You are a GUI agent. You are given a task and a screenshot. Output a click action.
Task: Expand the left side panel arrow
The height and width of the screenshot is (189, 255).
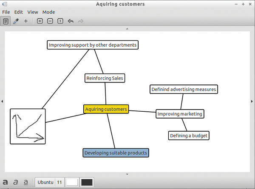pos(2,101)
